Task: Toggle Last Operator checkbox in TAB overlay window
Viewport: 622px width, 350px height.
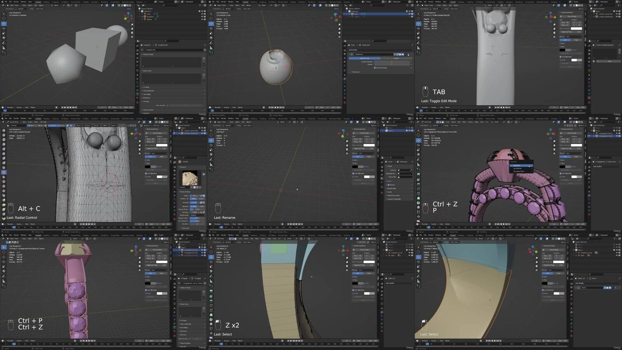Action: pos(561,57)
